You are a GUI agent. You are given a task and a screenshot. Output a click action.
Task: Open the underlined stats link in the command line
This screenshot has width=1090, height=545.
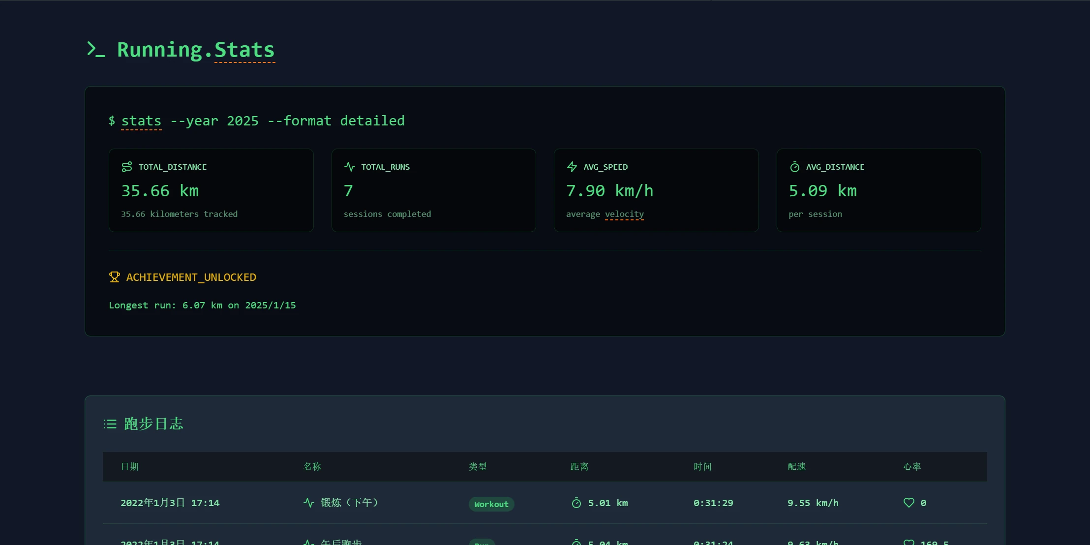tap(141, 121)
